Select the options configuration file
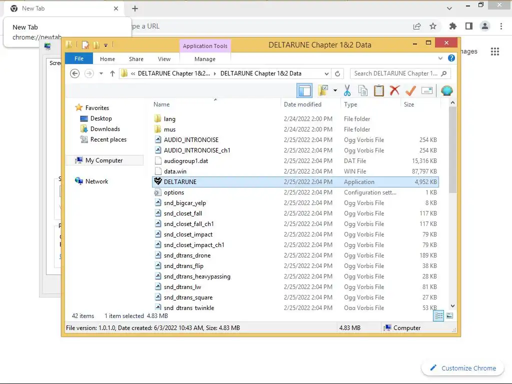 pyautogui.click(x=295, y=192)
